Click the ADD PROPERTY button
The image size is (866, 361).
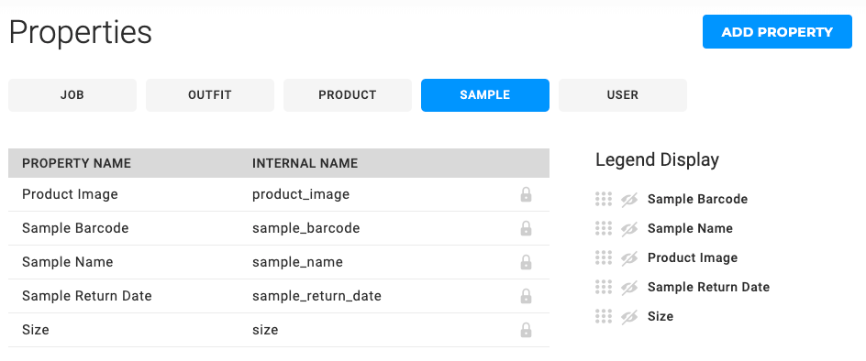point(777,31)
